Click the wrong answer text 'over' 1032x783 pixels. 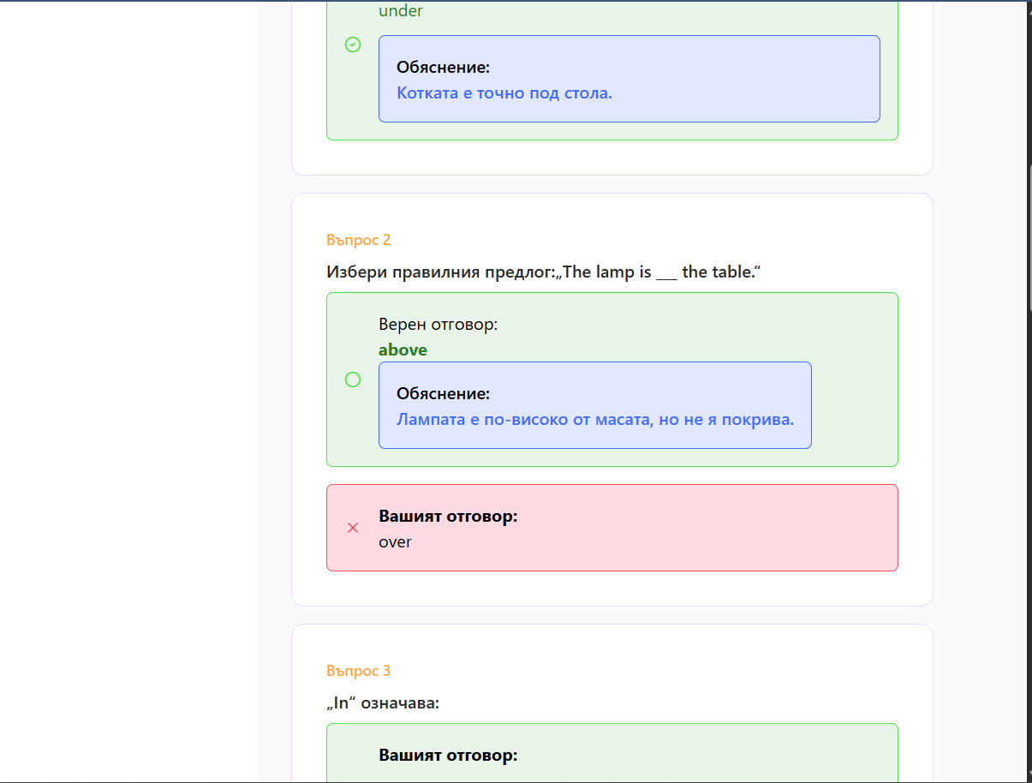(395, 542)
